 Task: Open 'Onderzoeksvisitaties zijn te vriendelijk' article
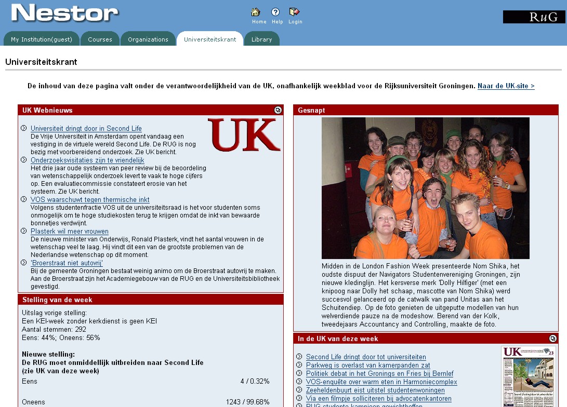87,160
